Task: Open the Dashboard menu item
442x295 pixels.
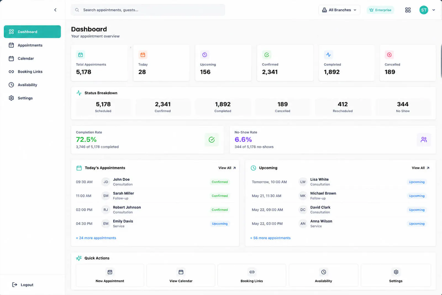Action: (32, 32)
